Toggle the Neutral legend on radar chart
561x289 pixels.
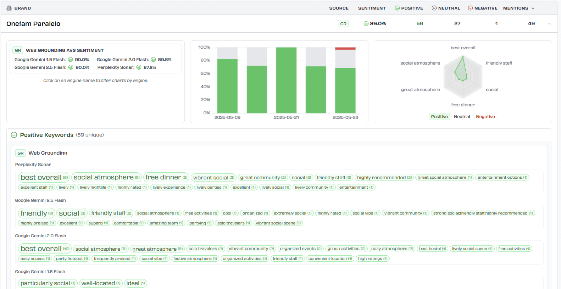point(462,117)
